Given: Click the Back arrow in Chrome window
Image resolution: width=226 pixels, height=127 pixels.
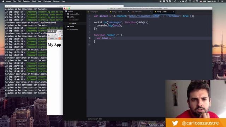Looking at the screenshot, I should [x=49, y=35].
